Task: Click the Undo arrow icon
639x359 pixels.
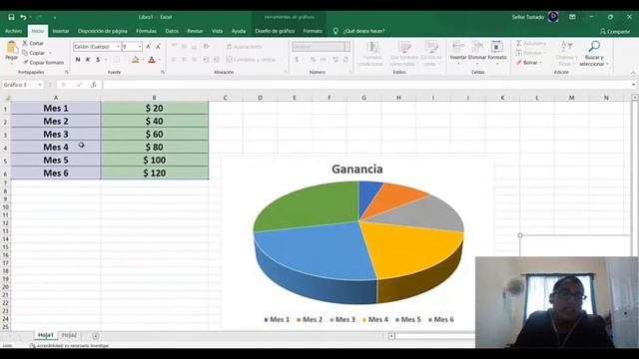Action: point(23,17)
